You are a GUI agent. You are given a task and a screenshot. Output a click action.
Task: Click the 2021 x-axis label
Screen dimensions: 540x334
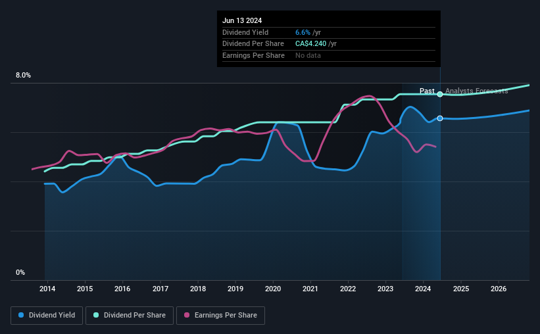coord(310,289)
